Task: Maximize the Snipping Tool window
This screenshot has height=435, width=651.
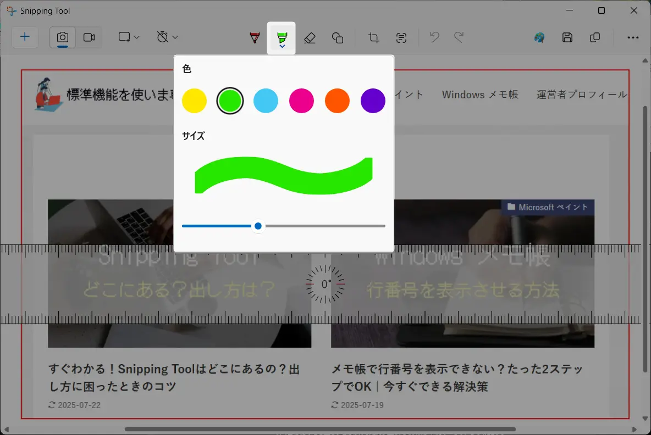Action: pyautogui.click(x=601, y=11)
